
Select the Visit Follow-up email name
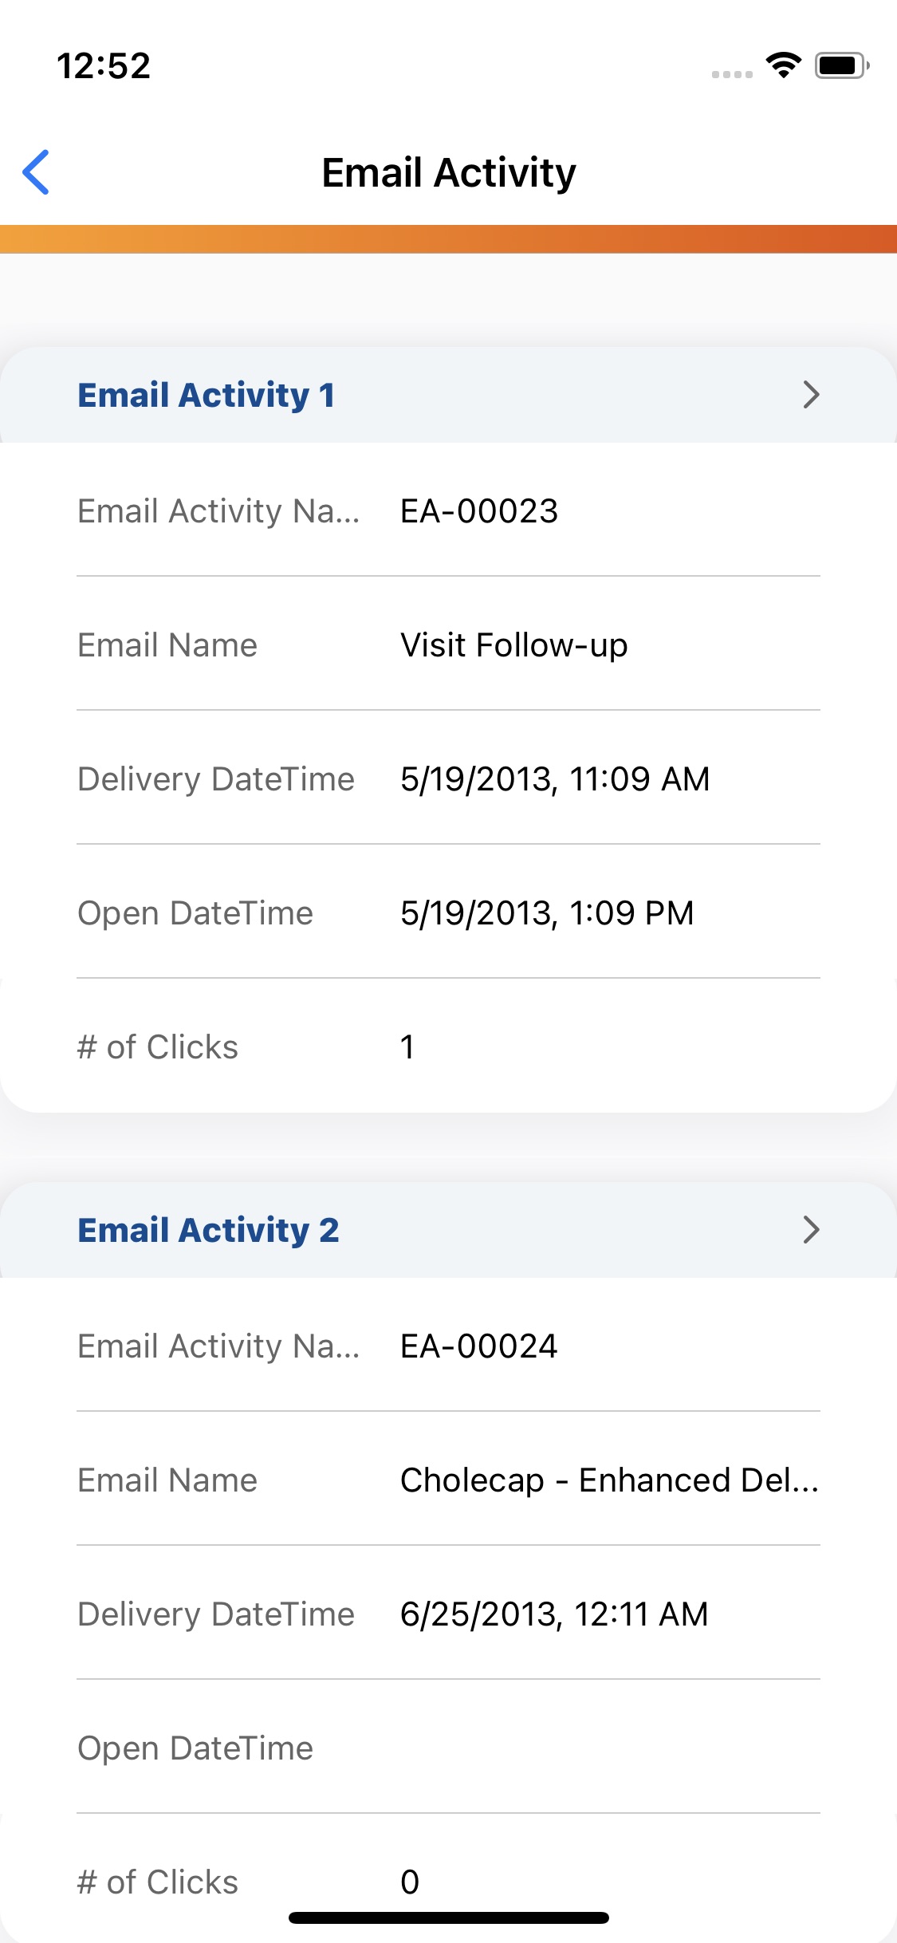514,645
